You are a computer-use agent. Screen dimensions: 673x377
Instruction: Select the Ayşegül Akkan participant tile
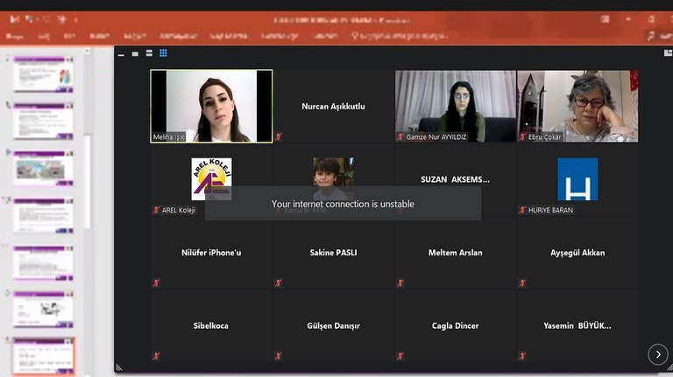point(577,253)
